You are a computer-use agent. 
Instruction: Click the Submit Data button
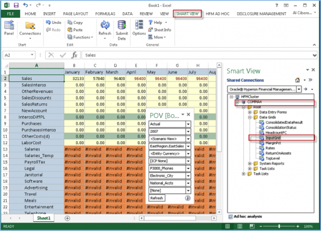(122, 30)
